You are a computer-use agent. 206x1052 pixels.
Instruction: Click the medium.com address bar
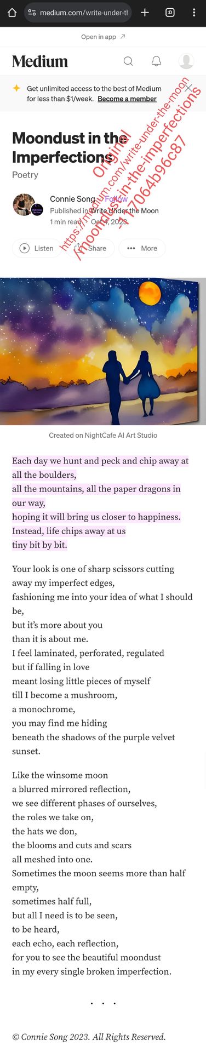[x=78, y=13]
